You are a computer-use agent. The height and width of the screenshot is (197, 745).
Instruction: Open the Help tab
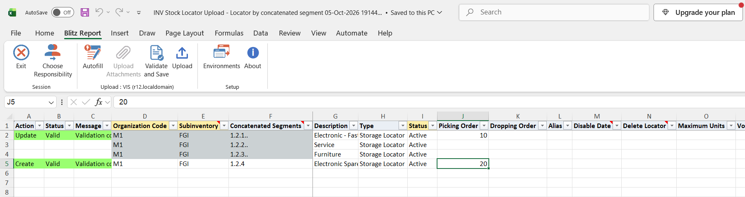(x=385, y=33)
